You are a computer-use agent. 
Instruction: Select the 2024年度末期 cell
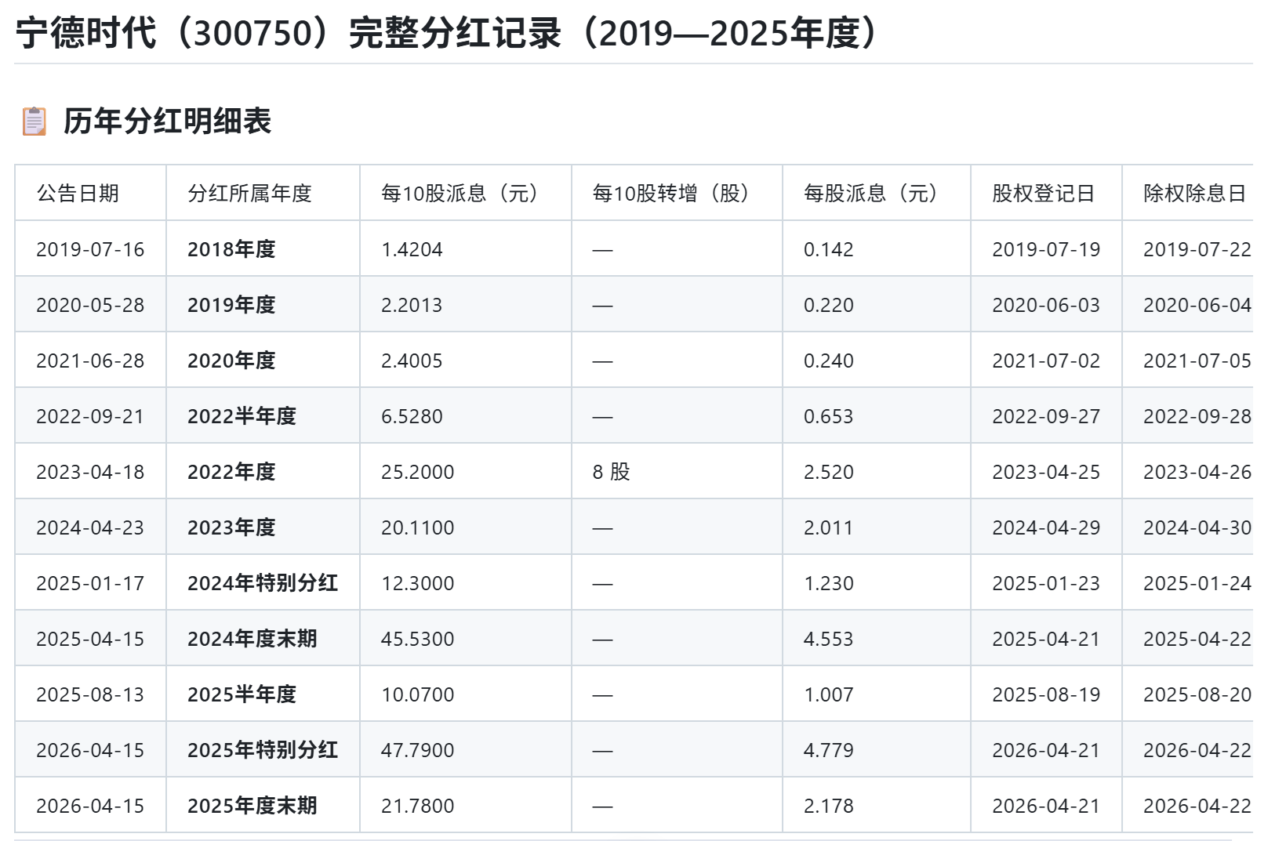(252, 639)
